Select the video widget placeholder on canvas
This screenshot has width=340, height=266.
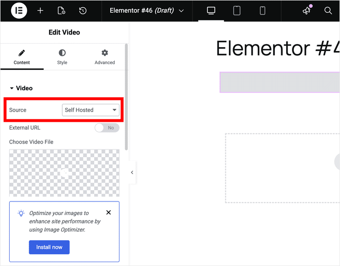click(280, 83)
